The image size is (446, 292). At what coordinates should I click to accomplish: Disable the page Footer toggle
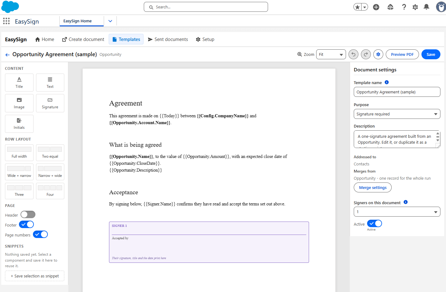[26, 224]
